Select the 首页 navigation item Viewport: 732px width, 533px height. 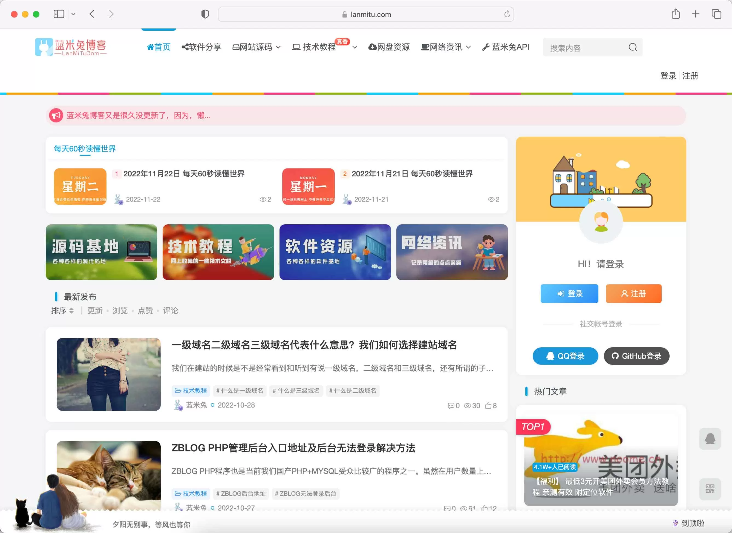[158, 47]
